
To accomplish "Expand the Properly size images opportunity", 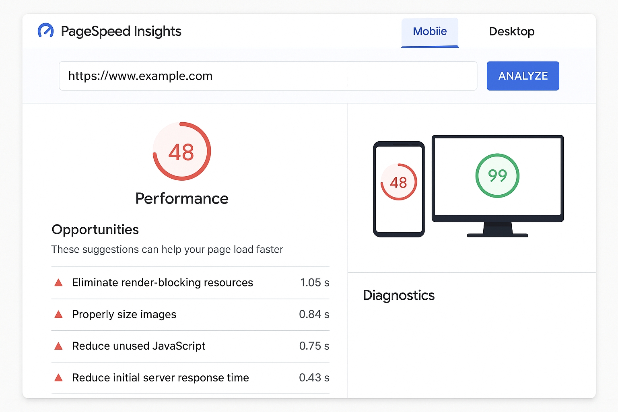I will [x=124, y=315].
